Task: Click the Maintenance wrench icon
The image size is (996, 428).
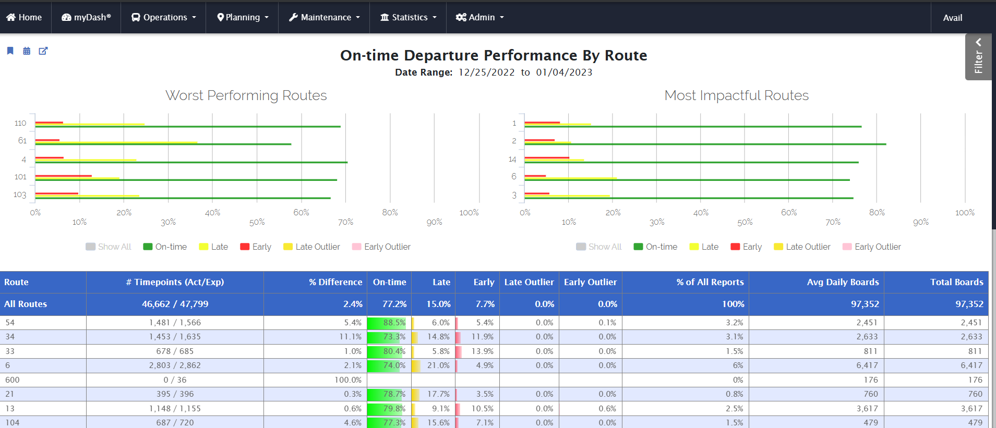Action: pyautogui.click(x=293, y=17)
